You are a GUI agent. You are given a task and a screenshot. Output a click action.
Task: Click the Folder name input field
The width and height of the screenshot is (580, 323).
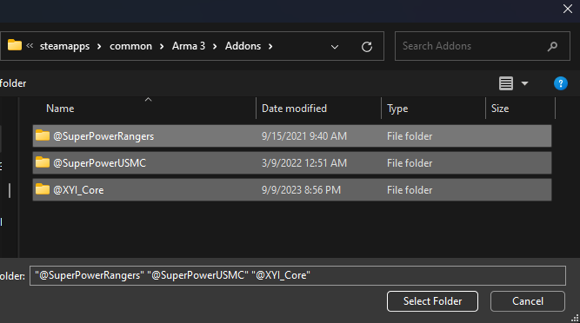[297, 275]
